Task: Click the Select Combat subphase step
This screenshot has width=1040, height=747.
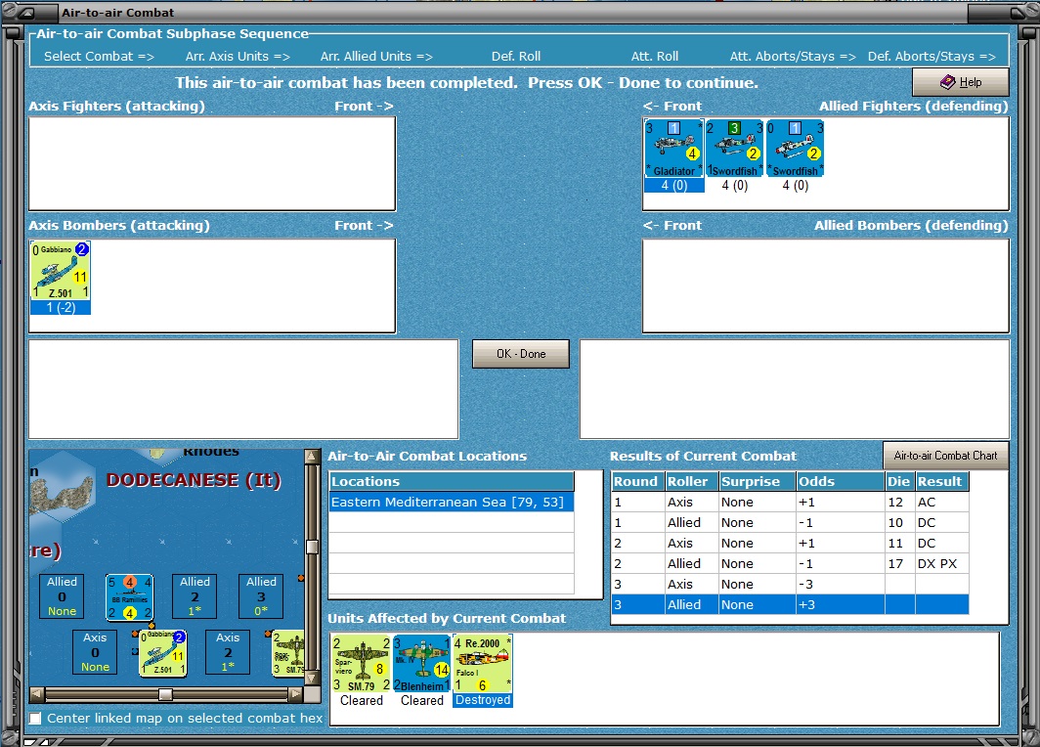Action: [x=99, y=57]
